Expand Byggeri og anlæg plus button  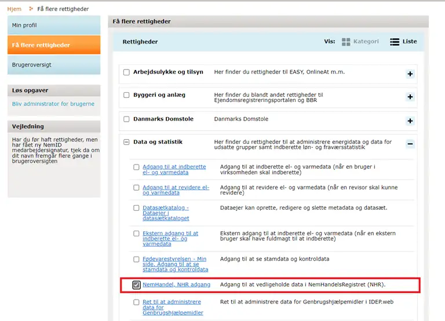point(410,97)
